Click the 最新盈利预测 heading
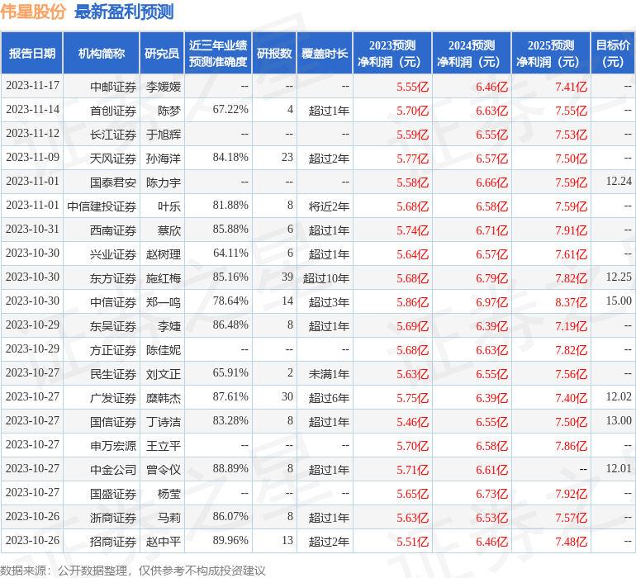 tap(124, 12)
